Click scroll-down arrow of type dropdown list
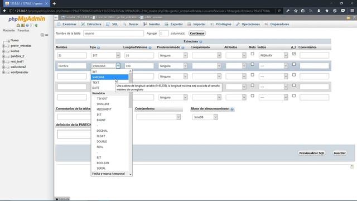 pyautogui.click(x=130, y=174)
